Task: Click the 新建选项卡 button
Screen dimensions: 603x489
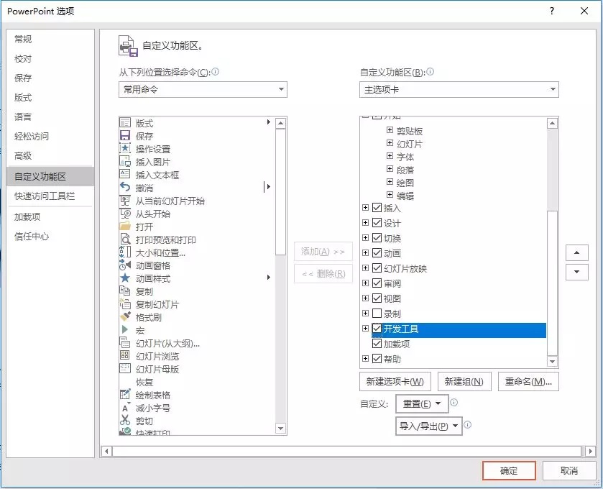Action: point(395,381)
